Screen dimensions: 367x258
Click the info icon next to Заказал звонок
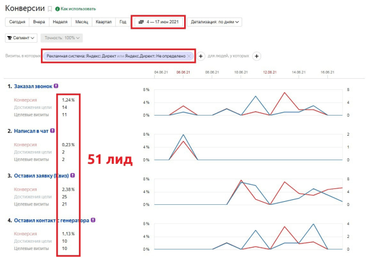point(57,86)
